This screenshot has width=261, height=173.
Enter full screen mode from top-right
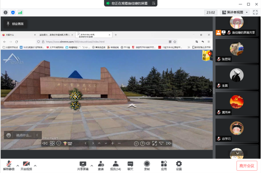255,12
